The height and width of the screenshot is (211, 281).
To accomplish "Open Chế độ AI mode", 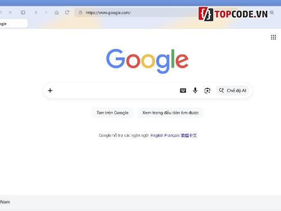I will tap(233, 91).
